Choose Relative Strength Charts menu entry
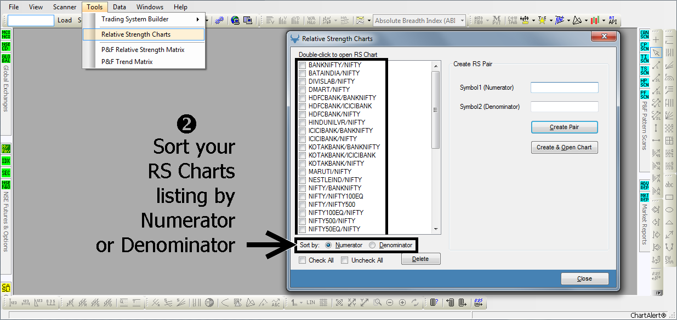677x320 pixels. coord(144,34)
